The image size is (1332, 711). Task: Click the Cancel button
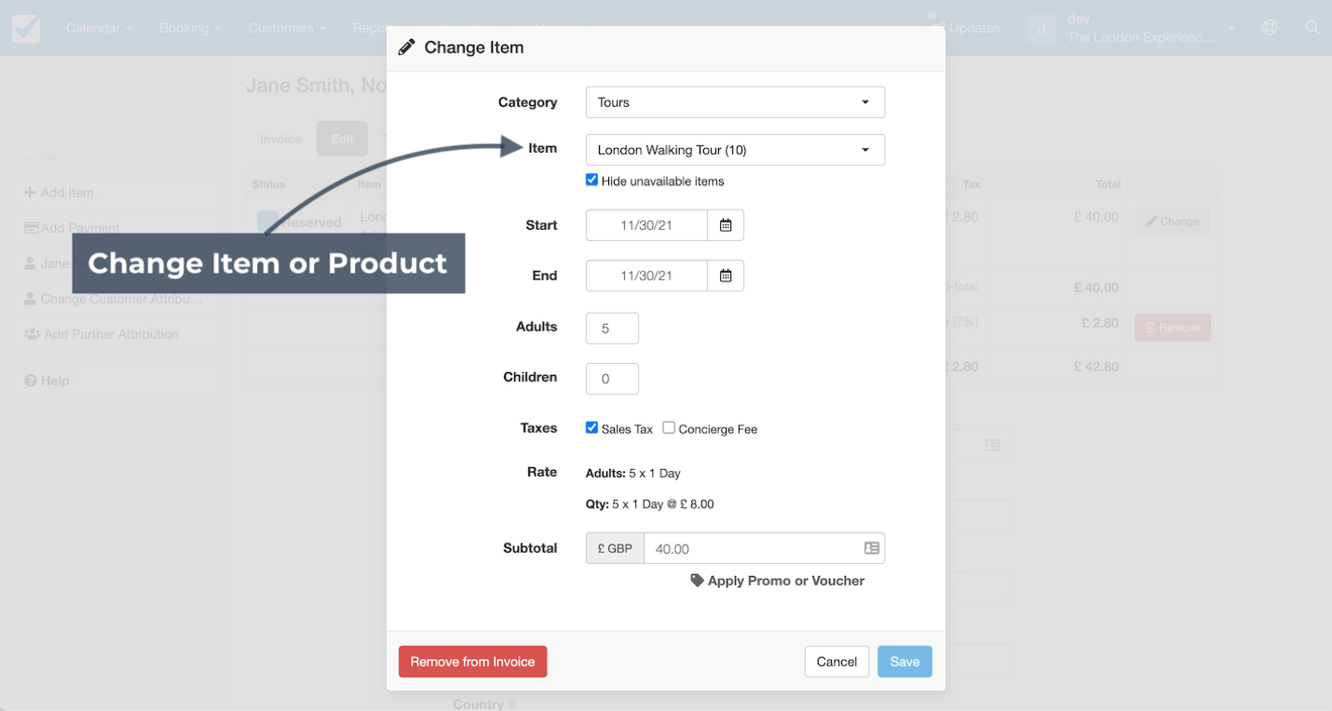tap(836, 662)
